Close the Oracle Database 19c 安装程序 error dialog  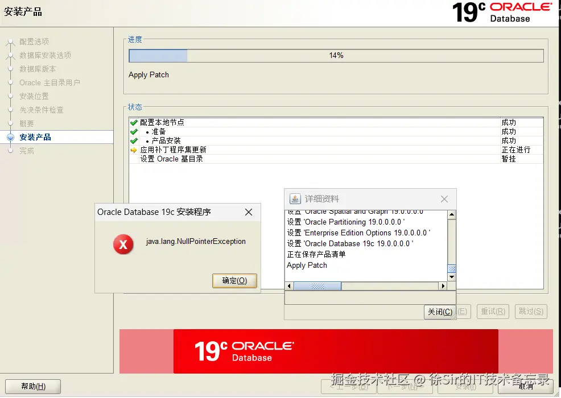tap(249, 212)
